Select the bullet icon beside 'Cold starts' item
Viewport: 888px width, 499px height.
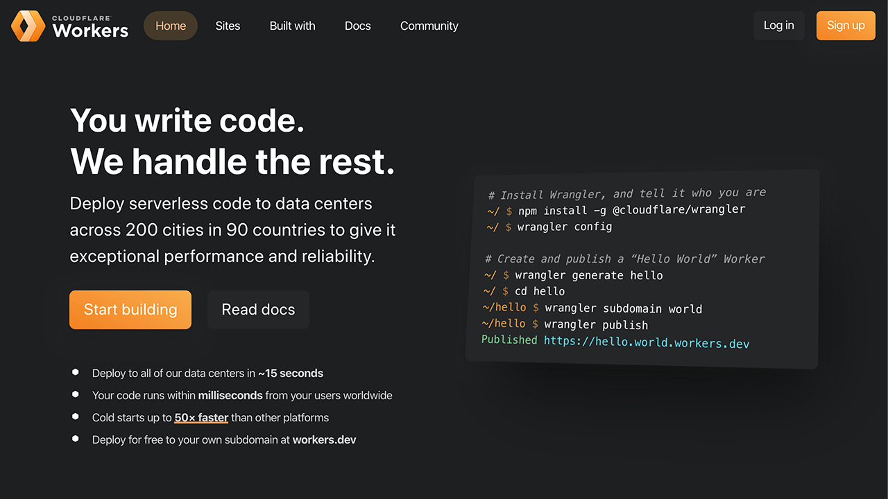coord(75,417)
